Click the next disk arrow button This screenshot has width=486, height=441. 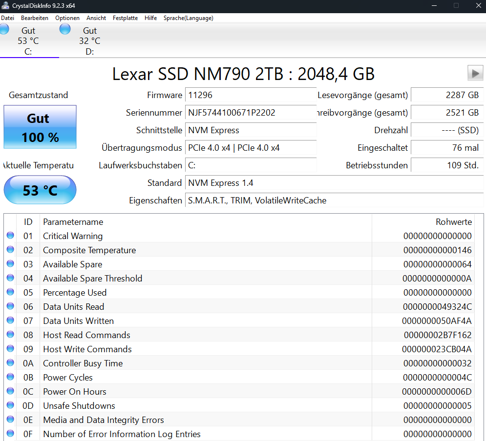tap(475, 73)
